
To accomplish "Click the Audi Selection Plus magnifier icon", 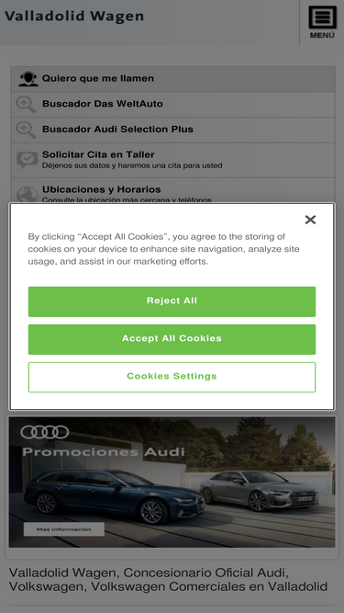I will (x=26, y=130).
